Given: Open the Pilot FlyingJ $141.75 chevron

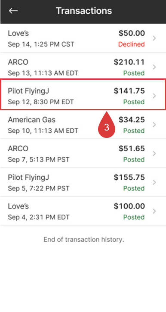Looking at the screenshot, I should point(154,96).
